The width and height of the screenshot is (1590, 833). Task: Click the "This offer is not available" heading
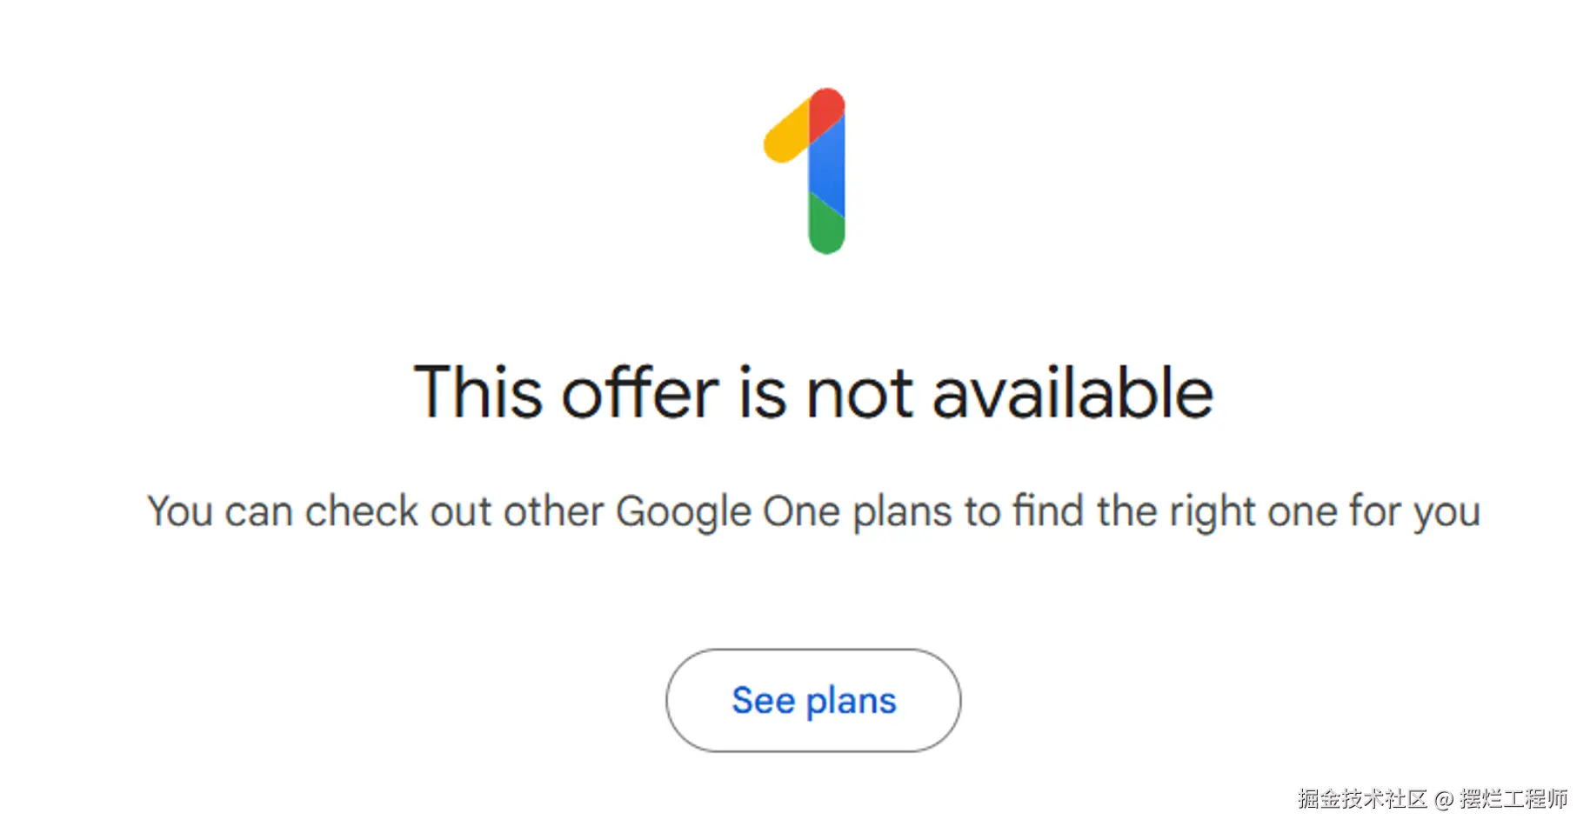click(813, 393)
